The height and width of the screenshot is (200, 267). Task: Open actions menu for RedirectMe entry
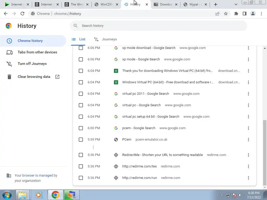pyautogui.click(x=248, y=155)
